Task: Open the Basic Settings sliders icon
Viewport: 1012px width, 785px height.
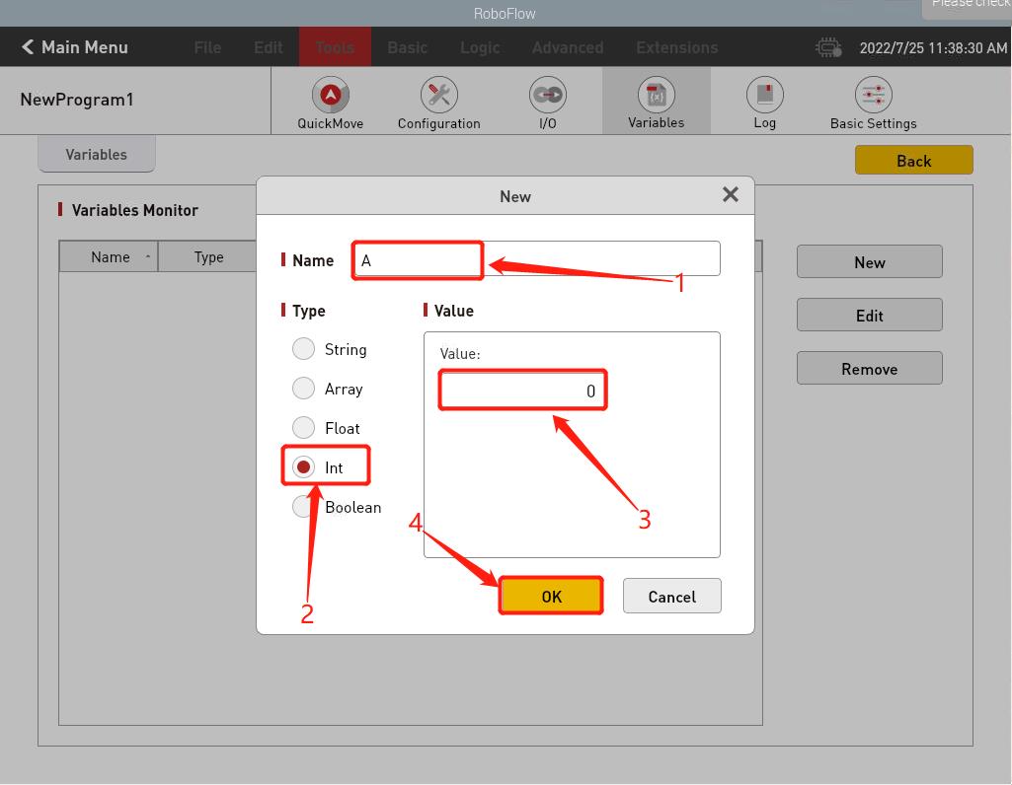Action: tap(873, 96)
